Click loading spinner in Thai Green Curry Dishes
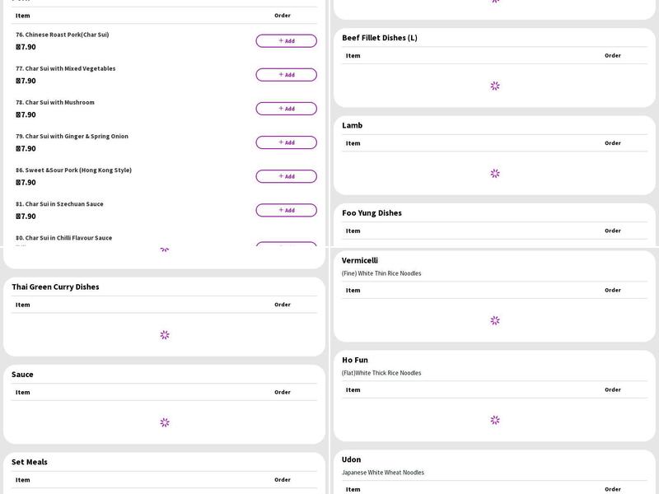Image resolution: width=659 pixels, height=494 pixels. pyautogui.click(x=165, y=335)
